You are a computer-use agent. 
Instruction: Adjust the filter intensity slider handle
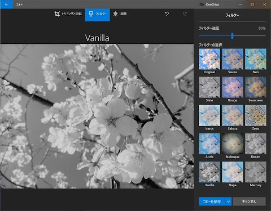coord(232,36)
